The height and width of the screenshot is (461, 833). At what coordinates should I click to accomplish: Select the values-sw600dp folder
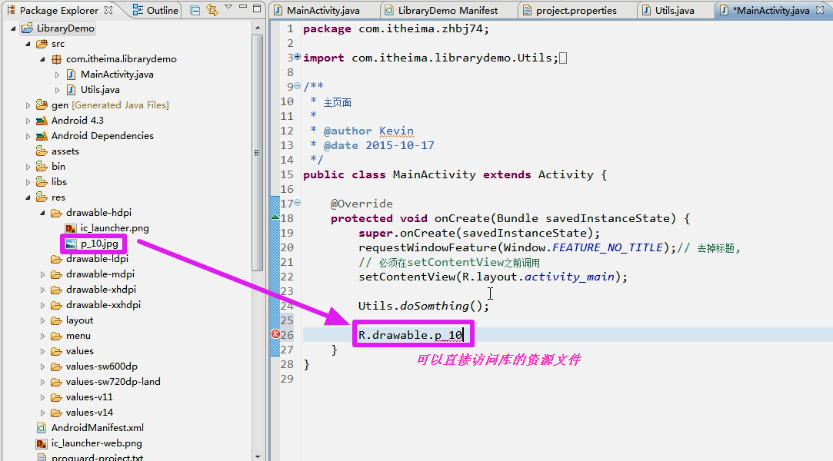pos(102,366)
